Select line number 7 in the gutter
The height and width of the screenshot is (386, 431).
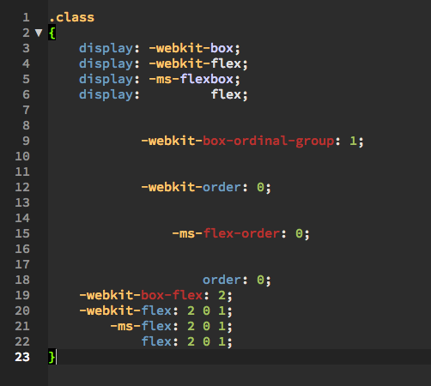pos(26,110)
